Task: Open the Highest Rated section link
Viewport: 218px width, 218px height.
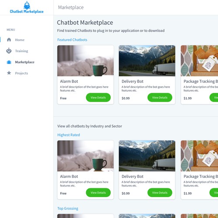Action: (68, 135)
